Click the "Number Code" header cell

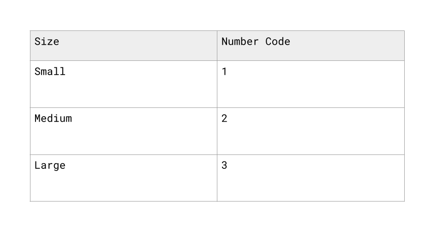pos(311,46)
